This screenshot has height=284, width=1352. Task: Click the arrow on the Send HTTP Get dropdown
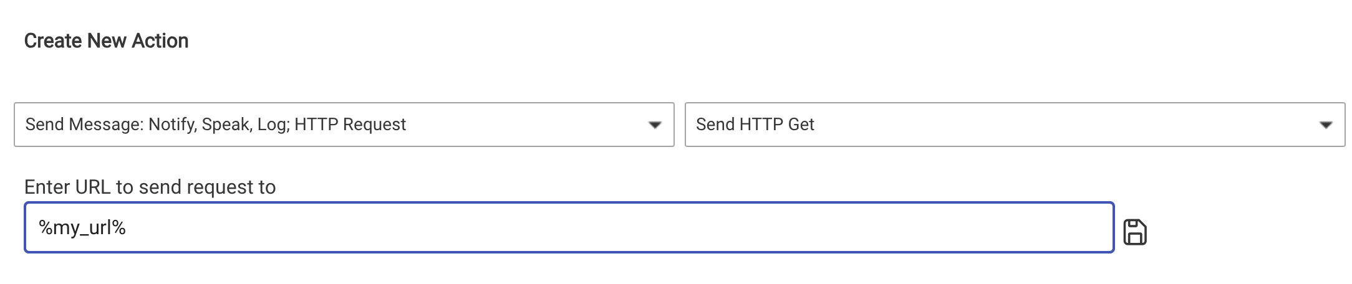(x=1325, y=125)
